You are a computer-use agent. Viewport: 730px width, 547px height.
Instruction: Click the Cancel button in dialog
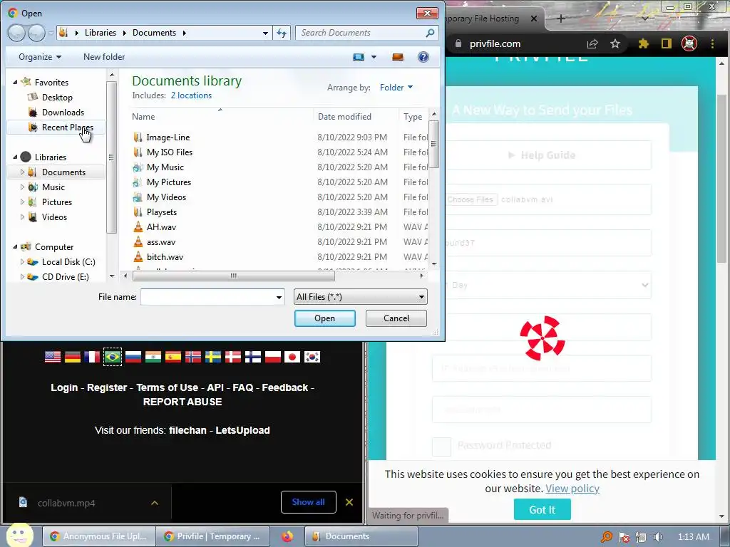coord(396,318)
